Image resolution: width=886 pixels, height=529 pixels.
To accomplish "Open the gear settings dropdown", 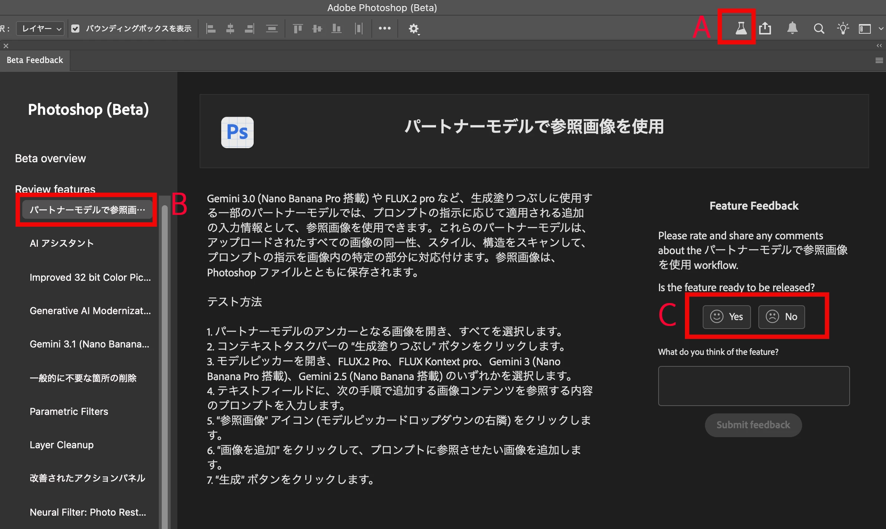I will coord(414,29).
